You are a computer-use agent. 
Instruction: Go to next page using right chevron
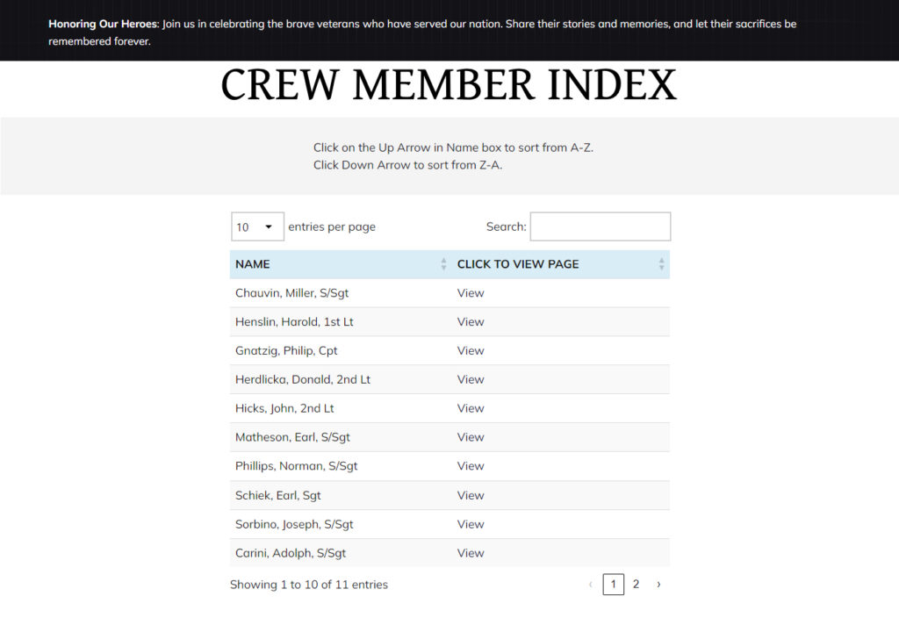point(658,585)
